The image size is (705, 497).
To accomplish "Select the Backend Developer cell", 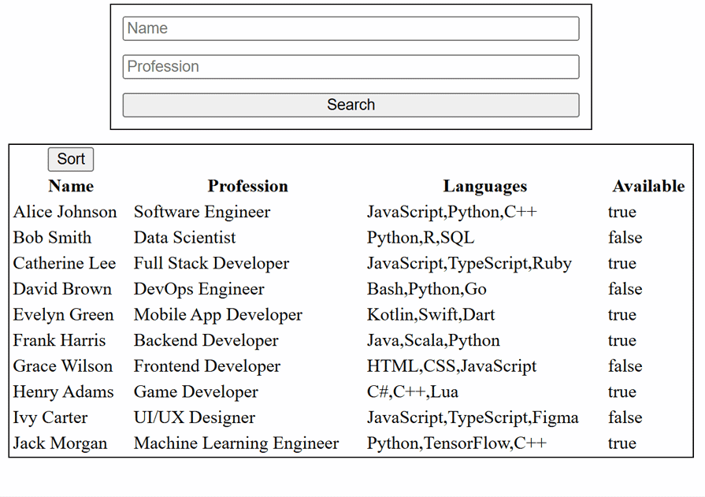I will (x=206, y=340).
